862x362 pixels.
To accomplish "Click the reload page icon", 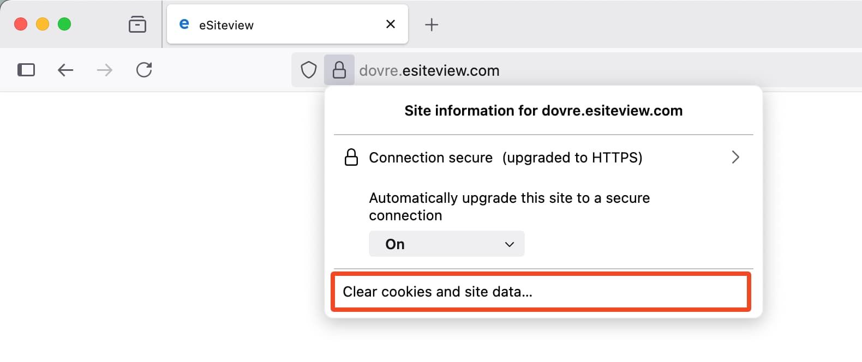I will (x=143, y=70).
